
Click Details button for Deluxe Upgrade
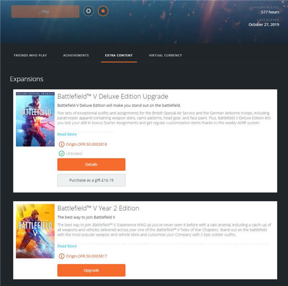pos(91,165)
